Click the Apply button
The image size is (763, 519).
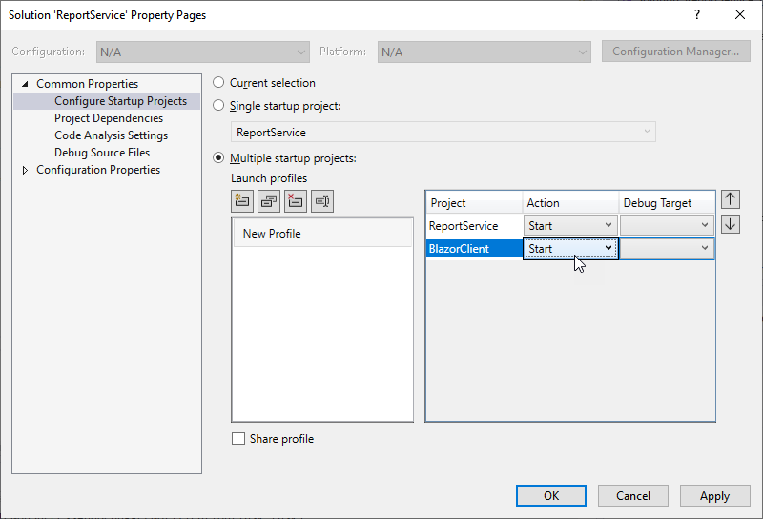[x=714, y=496]
